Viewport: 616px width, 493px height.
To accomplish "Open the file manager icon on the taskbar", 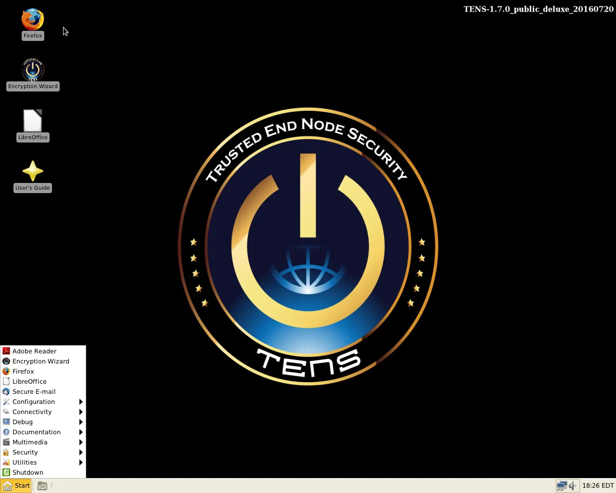I will (42, 486).
